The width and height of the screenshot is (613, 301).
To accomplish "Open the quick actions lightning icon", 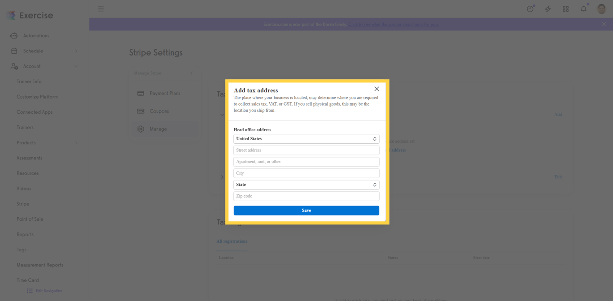I will pos(547,9).
